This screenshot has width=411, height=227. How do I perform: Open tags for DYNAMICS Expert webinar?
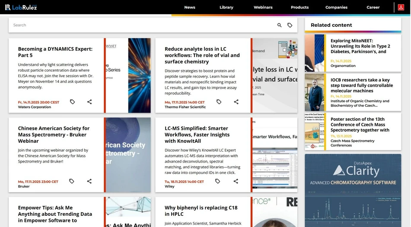coord(72,102)
